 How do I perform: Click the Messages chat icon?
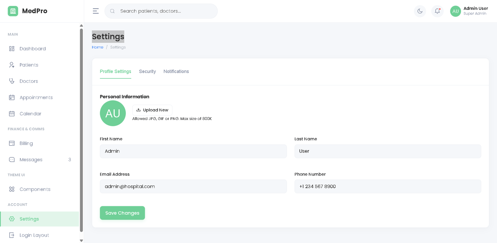pyautogui.click(x=12, y=159)
